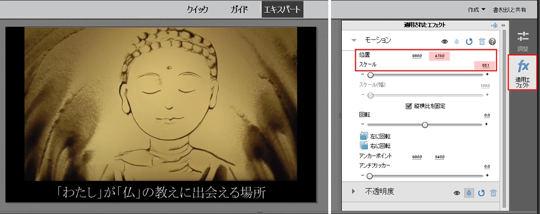Toggle animation stopwatch for モーション
The image size is (540, 214).
click(457, 42)
